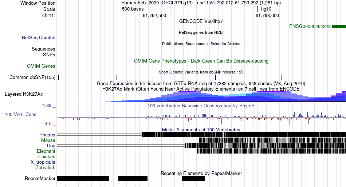Click Multiz Alignments of 100 Vertebrates title
The height and width of the screenshot is (187, 346).
tap(201, 130)
